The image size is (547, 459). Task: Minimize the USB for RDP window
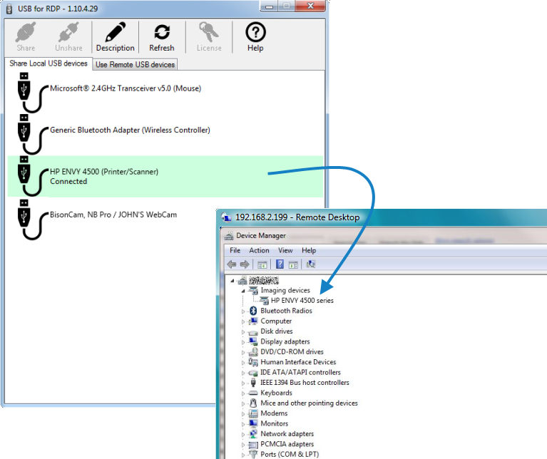click(269, 6)
